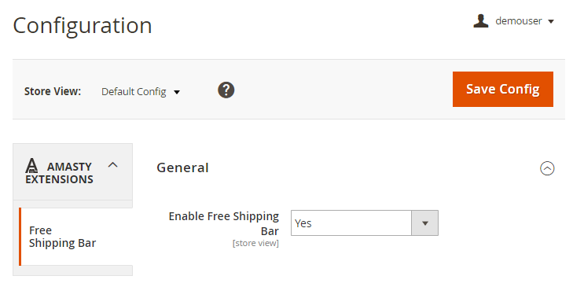573x298 pixels.
Task: Click the Enable Free Shipping Bar label
Action: point(224,223)
